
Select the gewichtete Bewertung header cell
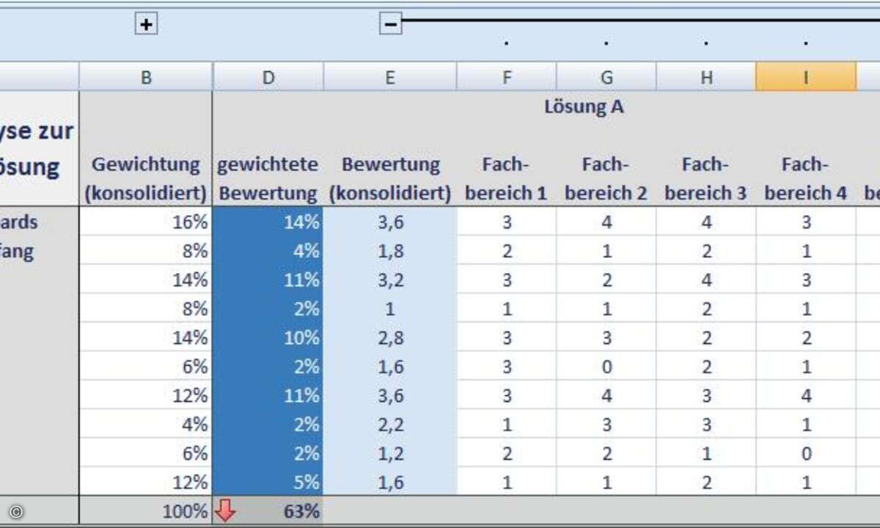[x=268, y=178]
